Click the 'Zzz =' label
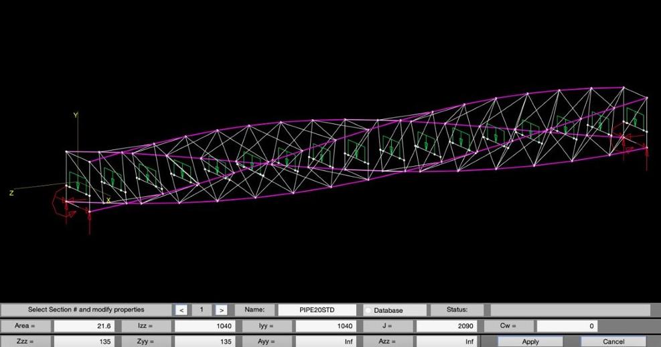 (25, 341)
